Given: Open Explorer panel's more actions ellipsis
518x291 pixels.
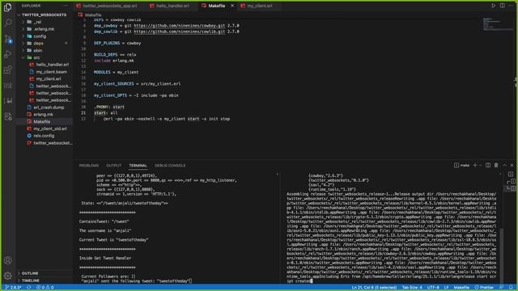Looking at the screenshot, I should (66, 6).
